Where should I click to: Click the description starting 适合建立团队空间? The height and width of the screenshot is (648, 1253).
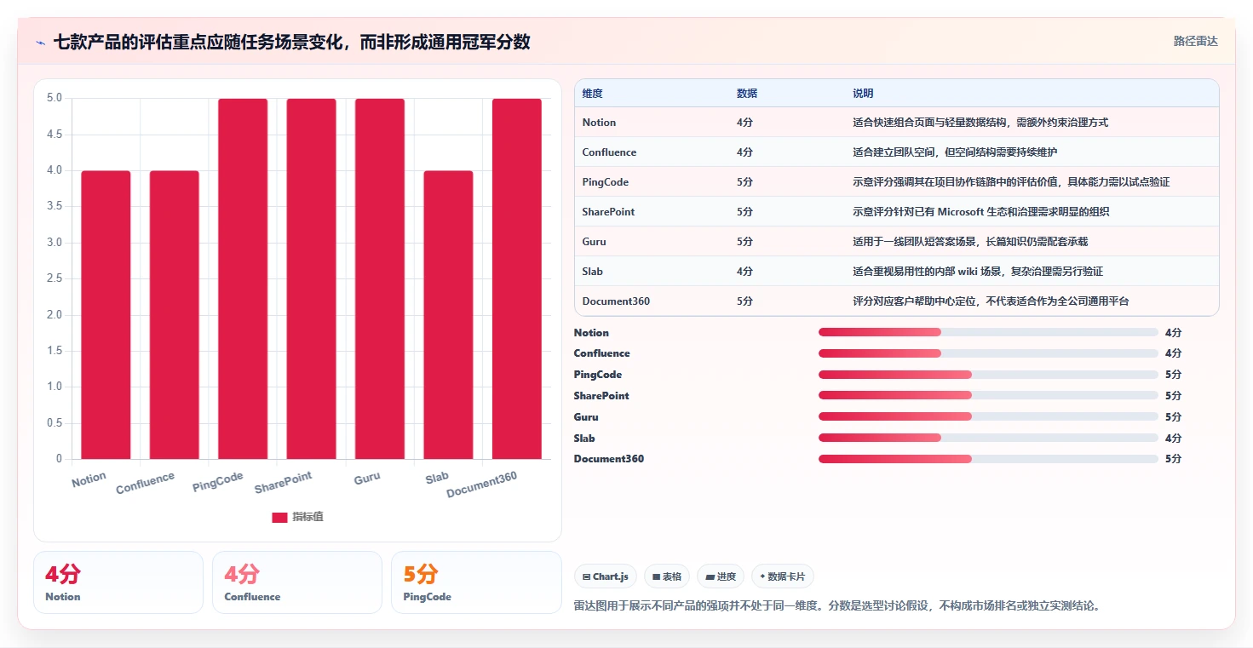coord(955,152)
